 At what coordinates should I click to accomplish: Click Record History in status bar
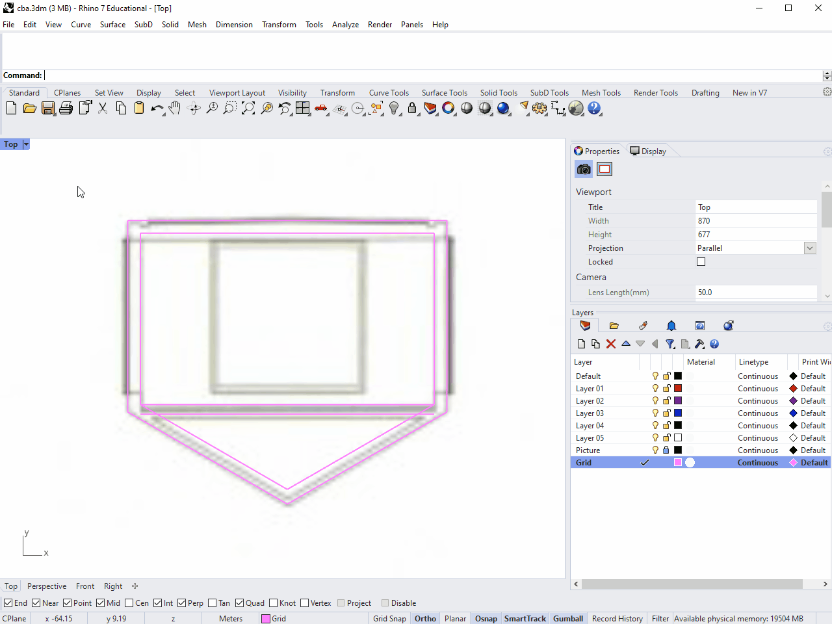(617, 619)
